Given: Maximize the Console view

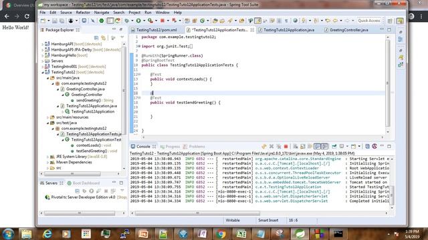Looking at the screenshot, I should coord(389,146).
